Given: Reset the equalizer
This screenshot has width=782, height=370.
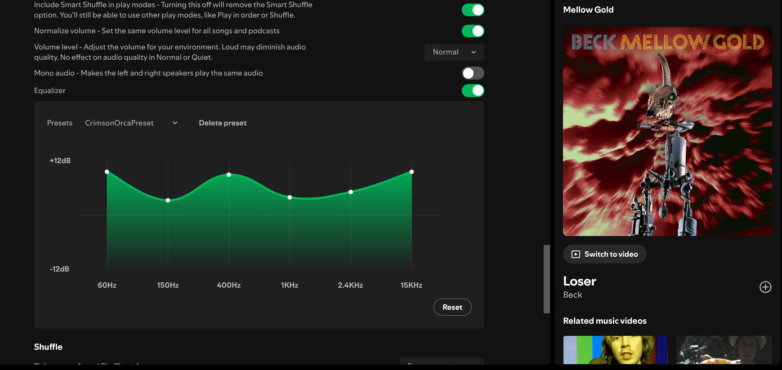Looking at the screenshot, I should point(452,307).
